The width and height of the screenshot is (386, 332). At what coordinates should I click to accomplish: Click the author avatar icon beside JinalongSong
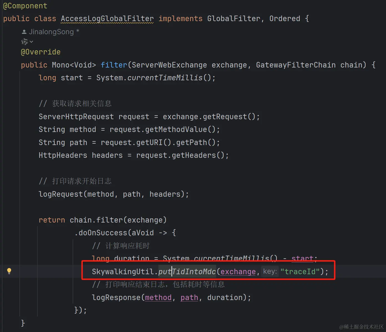24,31
